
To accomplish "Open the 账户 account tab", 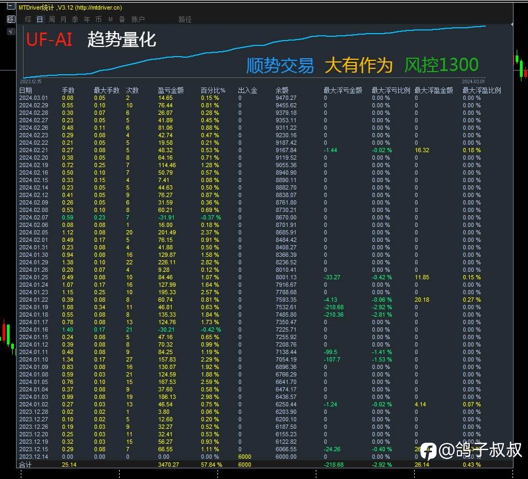I will click(138, 19).
